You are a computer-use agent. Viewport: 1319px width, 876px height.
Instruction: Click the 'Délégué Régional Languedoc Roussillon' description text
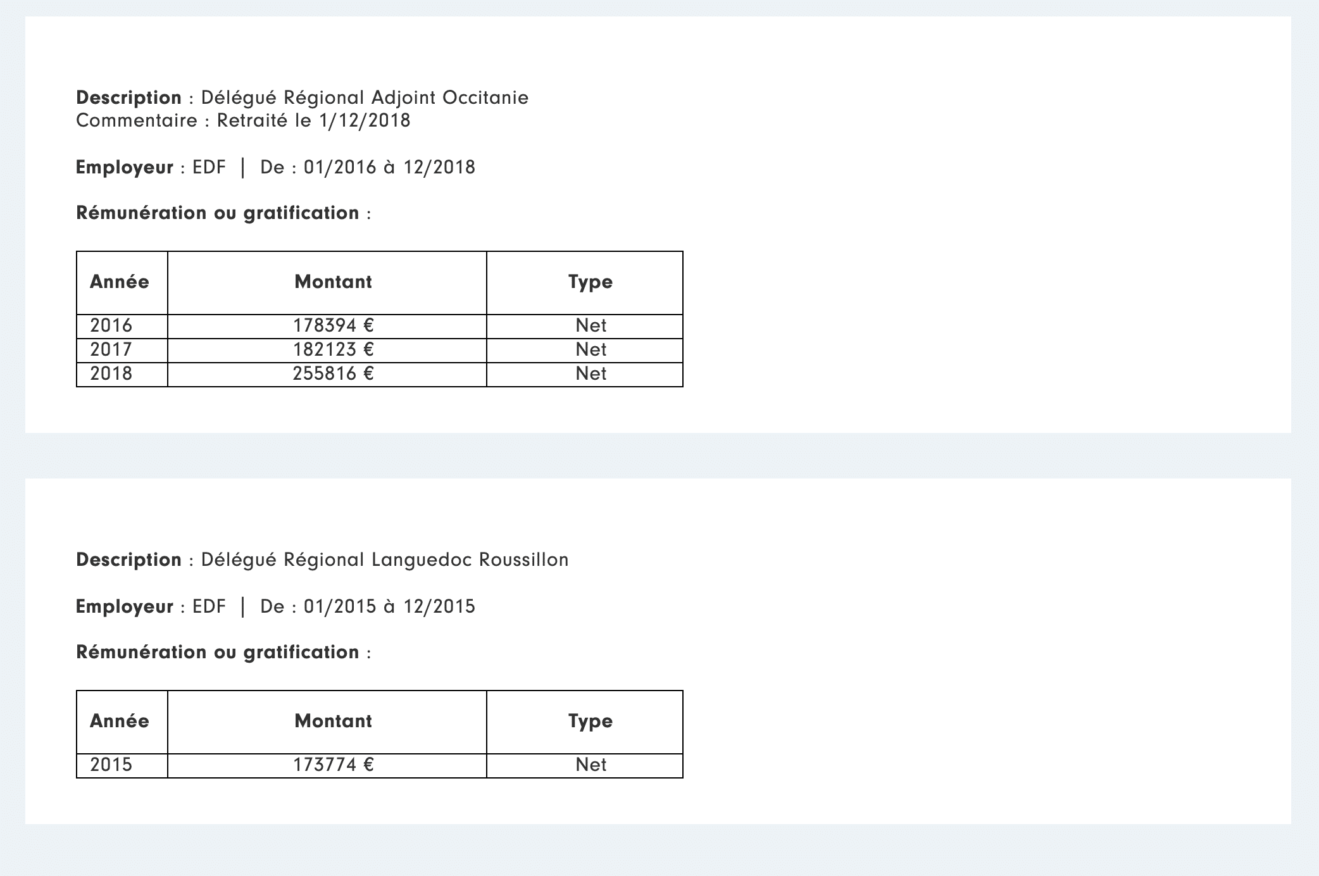coord(385,560)
